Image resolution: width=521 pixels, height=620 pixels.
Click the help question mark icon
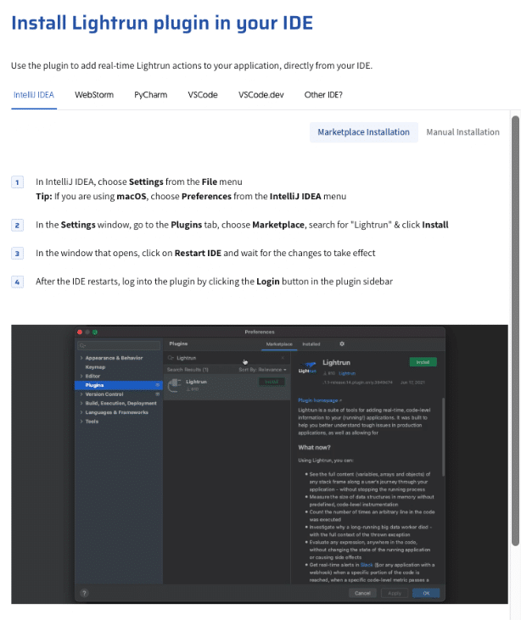[x=84, y=593]
